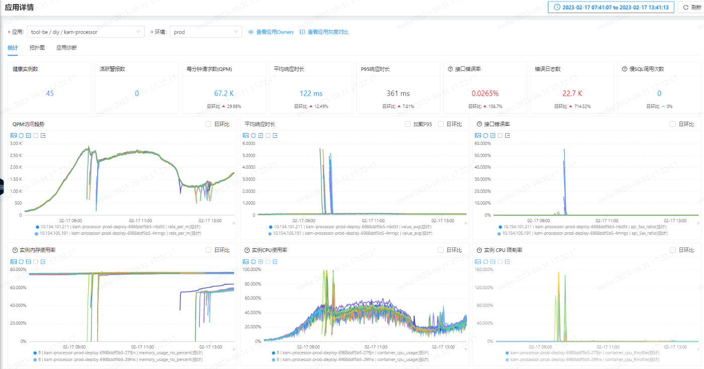Save the 接口错误率 chart as image

pyautogui.click(x=478, y=135)
